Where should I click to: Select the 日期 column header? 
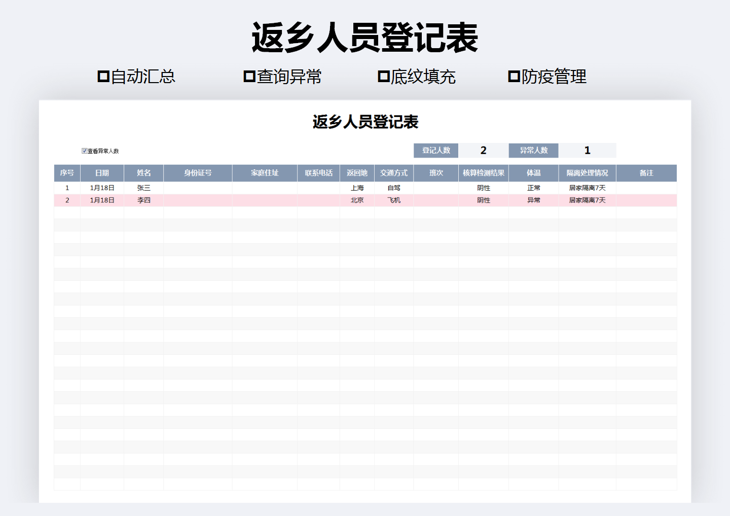coord(102,173)
